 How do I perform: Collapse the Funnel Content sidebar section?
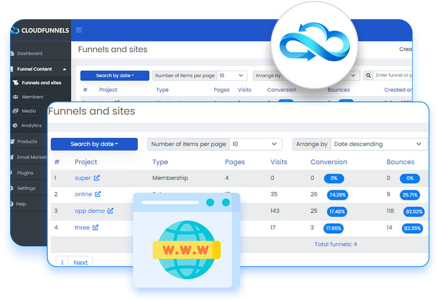click(x=64, y=69)
